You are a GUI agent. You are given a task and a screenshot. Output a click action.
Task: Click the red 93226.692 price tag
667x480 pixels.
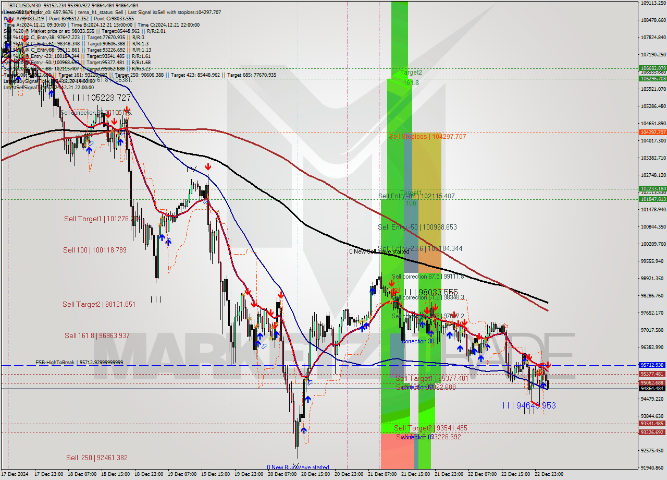(652, 433)
